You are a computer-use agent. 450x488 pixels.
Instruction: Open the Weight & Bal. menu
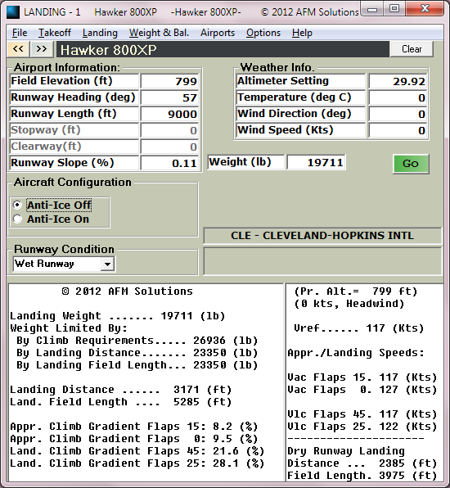159,33
